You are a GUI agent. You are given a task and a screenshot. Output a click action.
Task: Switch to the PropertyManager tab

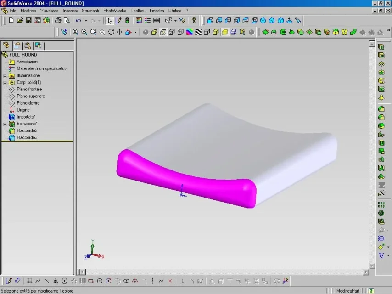[x=17, y=45]
